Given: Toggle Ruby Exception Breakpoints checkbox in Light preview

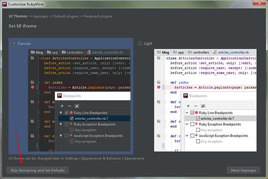Looking at the screenshot, I should pos(192,124).
